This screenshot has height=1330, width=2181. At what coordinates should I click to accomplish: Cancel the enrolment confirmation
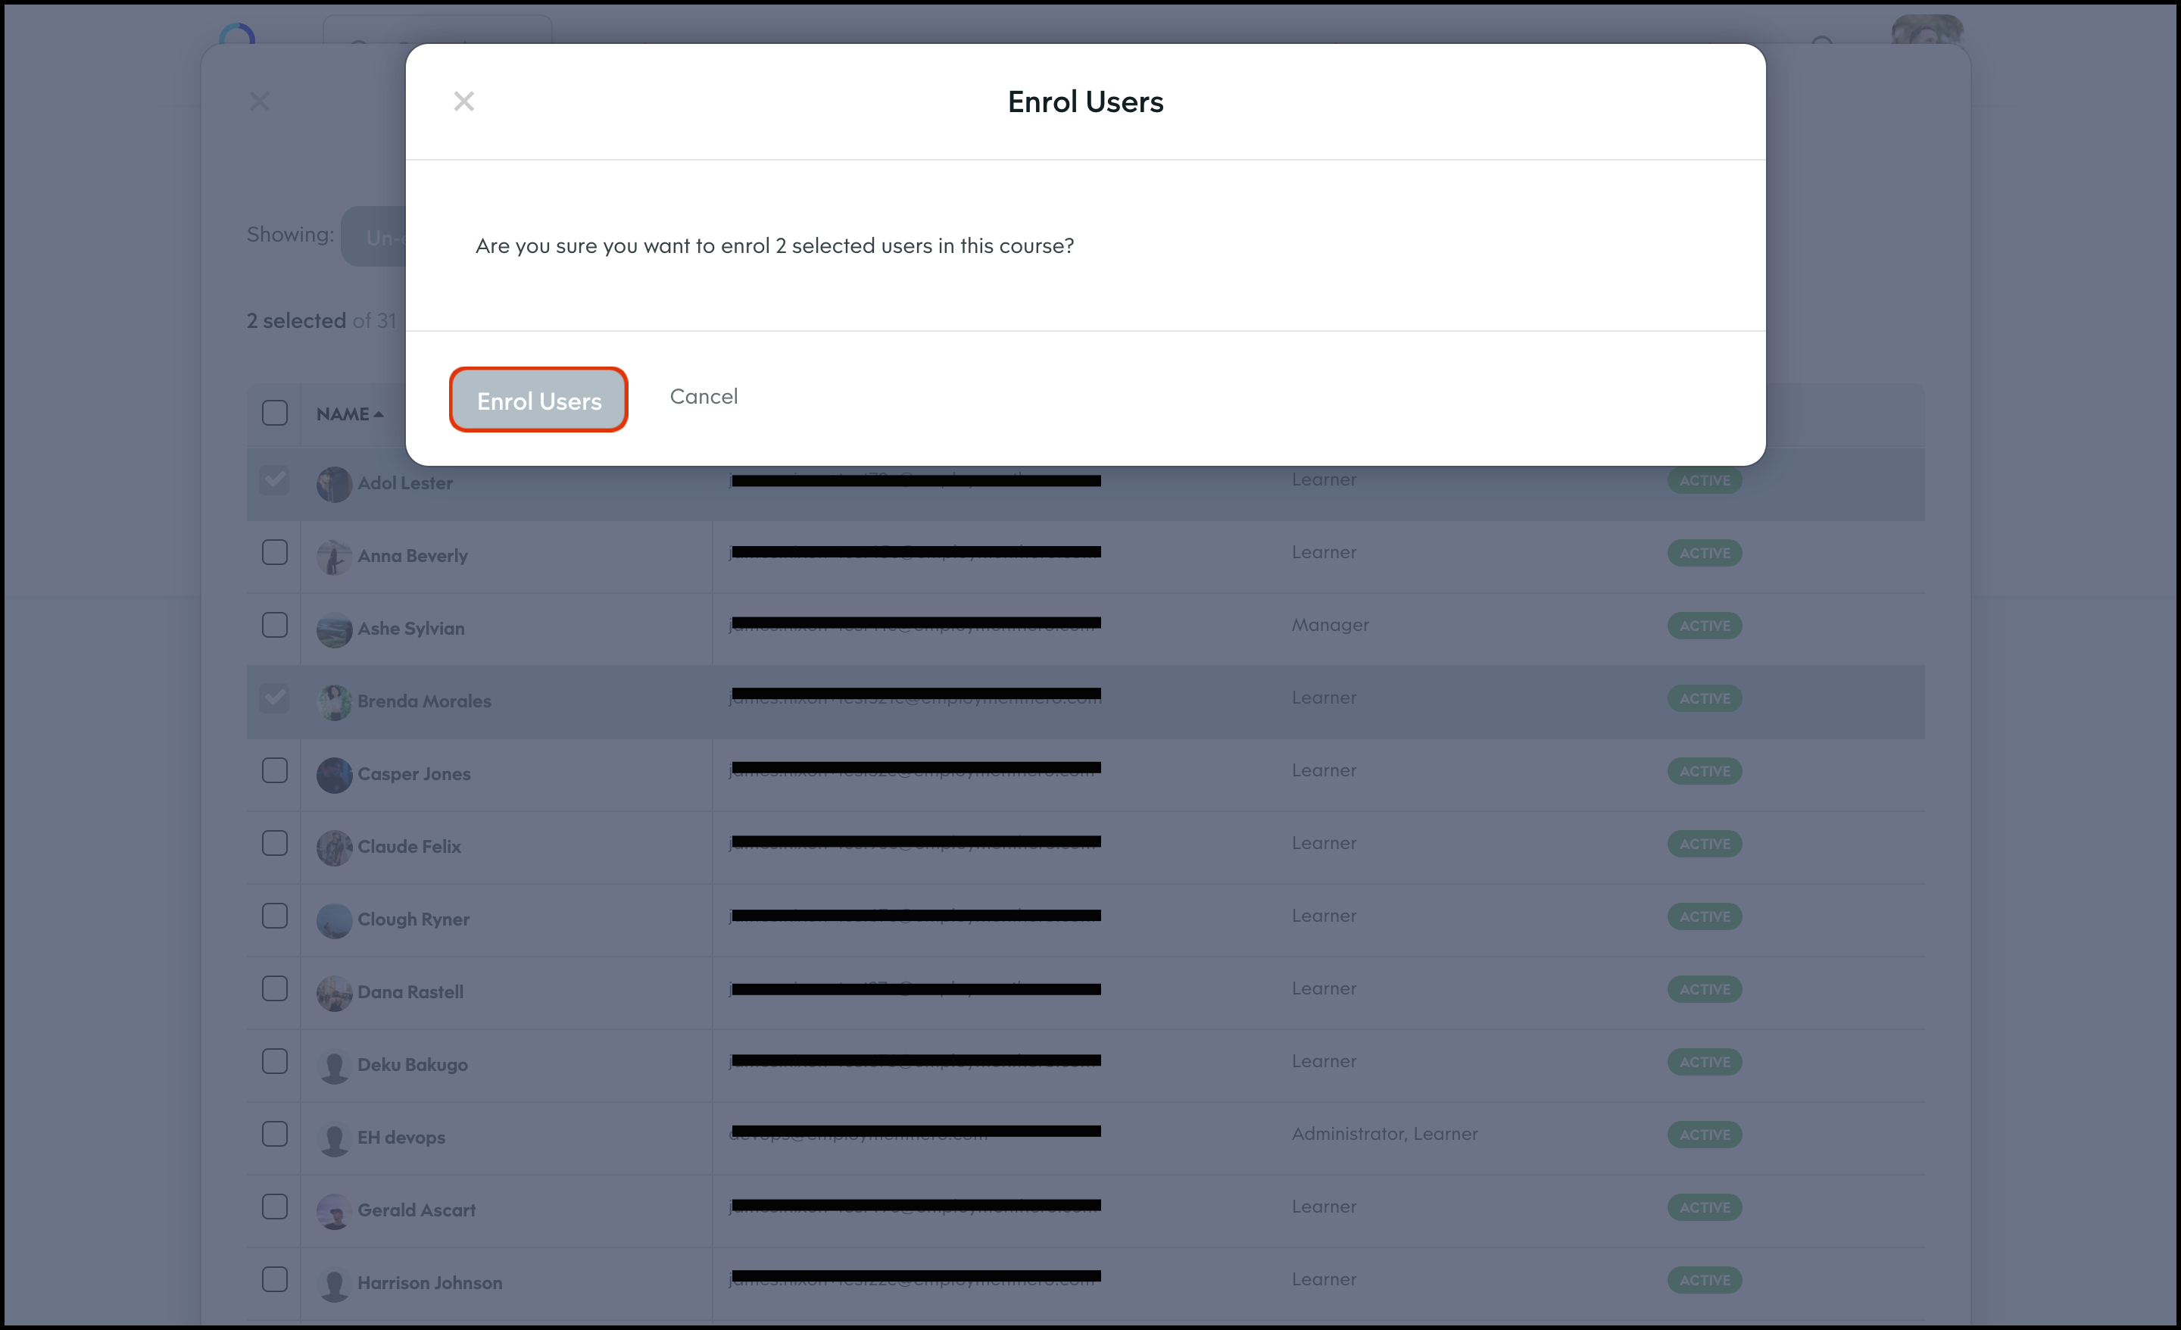[703, 396]
